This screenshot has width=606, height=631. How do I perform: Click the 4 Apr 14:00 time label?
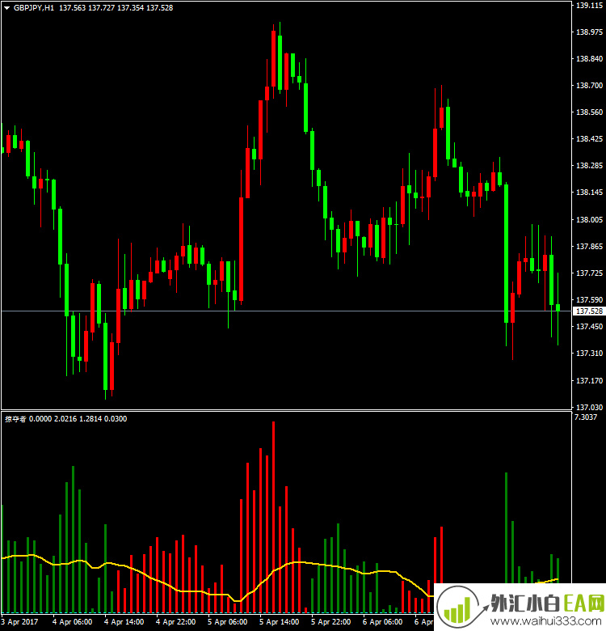tap(123, 622)
